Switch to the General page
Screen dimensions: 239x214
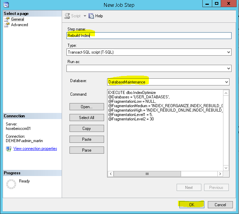tap(18, 19)
